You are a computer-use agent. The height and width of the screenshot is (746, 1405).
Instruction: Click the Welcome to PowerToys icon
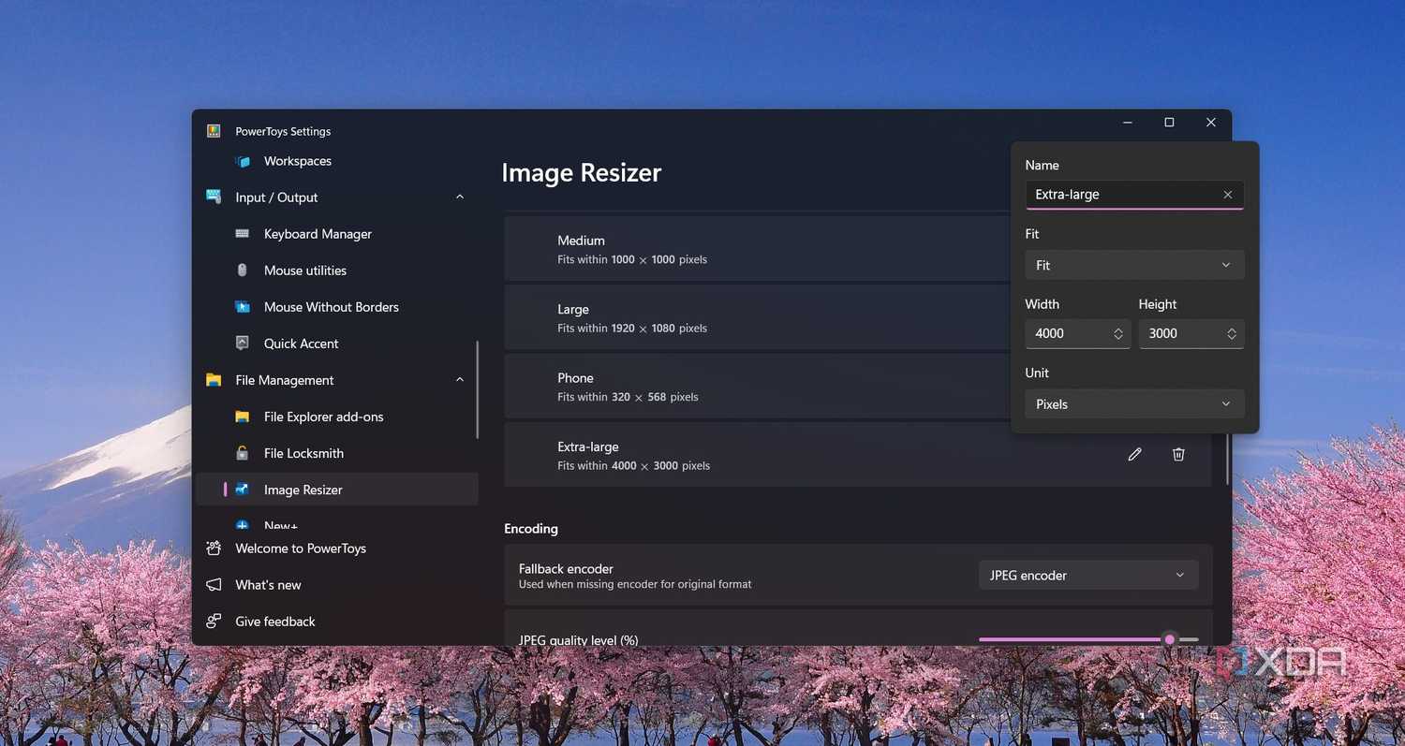(214, 549)
